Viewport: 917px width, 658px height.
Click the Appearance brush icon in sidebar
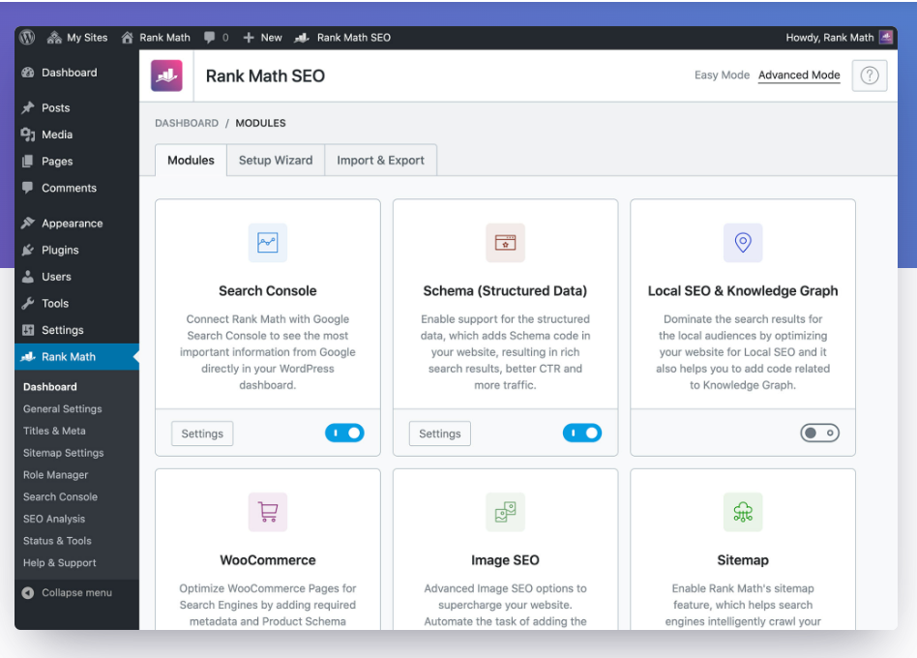(27, 224)
